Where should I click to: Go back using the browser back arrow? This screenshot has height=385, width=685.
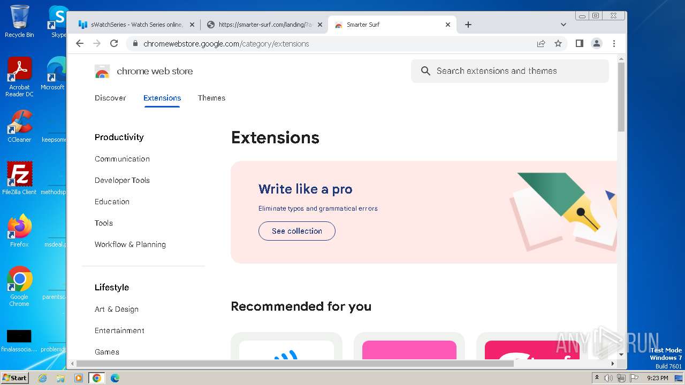tap(80, 43)
